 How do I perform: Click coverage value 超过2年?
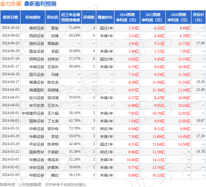click(x=106, y=59)
